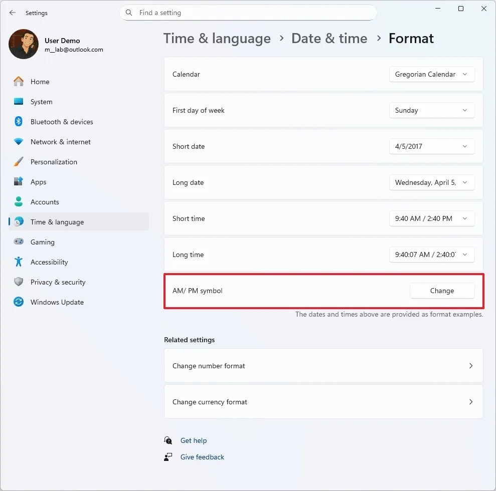This screenshot has height=491, width=496.
Task: Click the Accounts icon in the sidebar
Action: (x=19, y=202)
